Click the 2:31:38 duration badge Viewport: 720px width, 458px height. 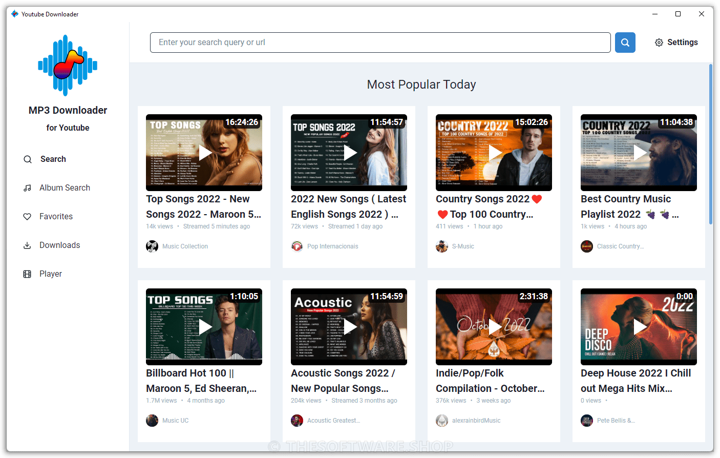pos(534,297)
